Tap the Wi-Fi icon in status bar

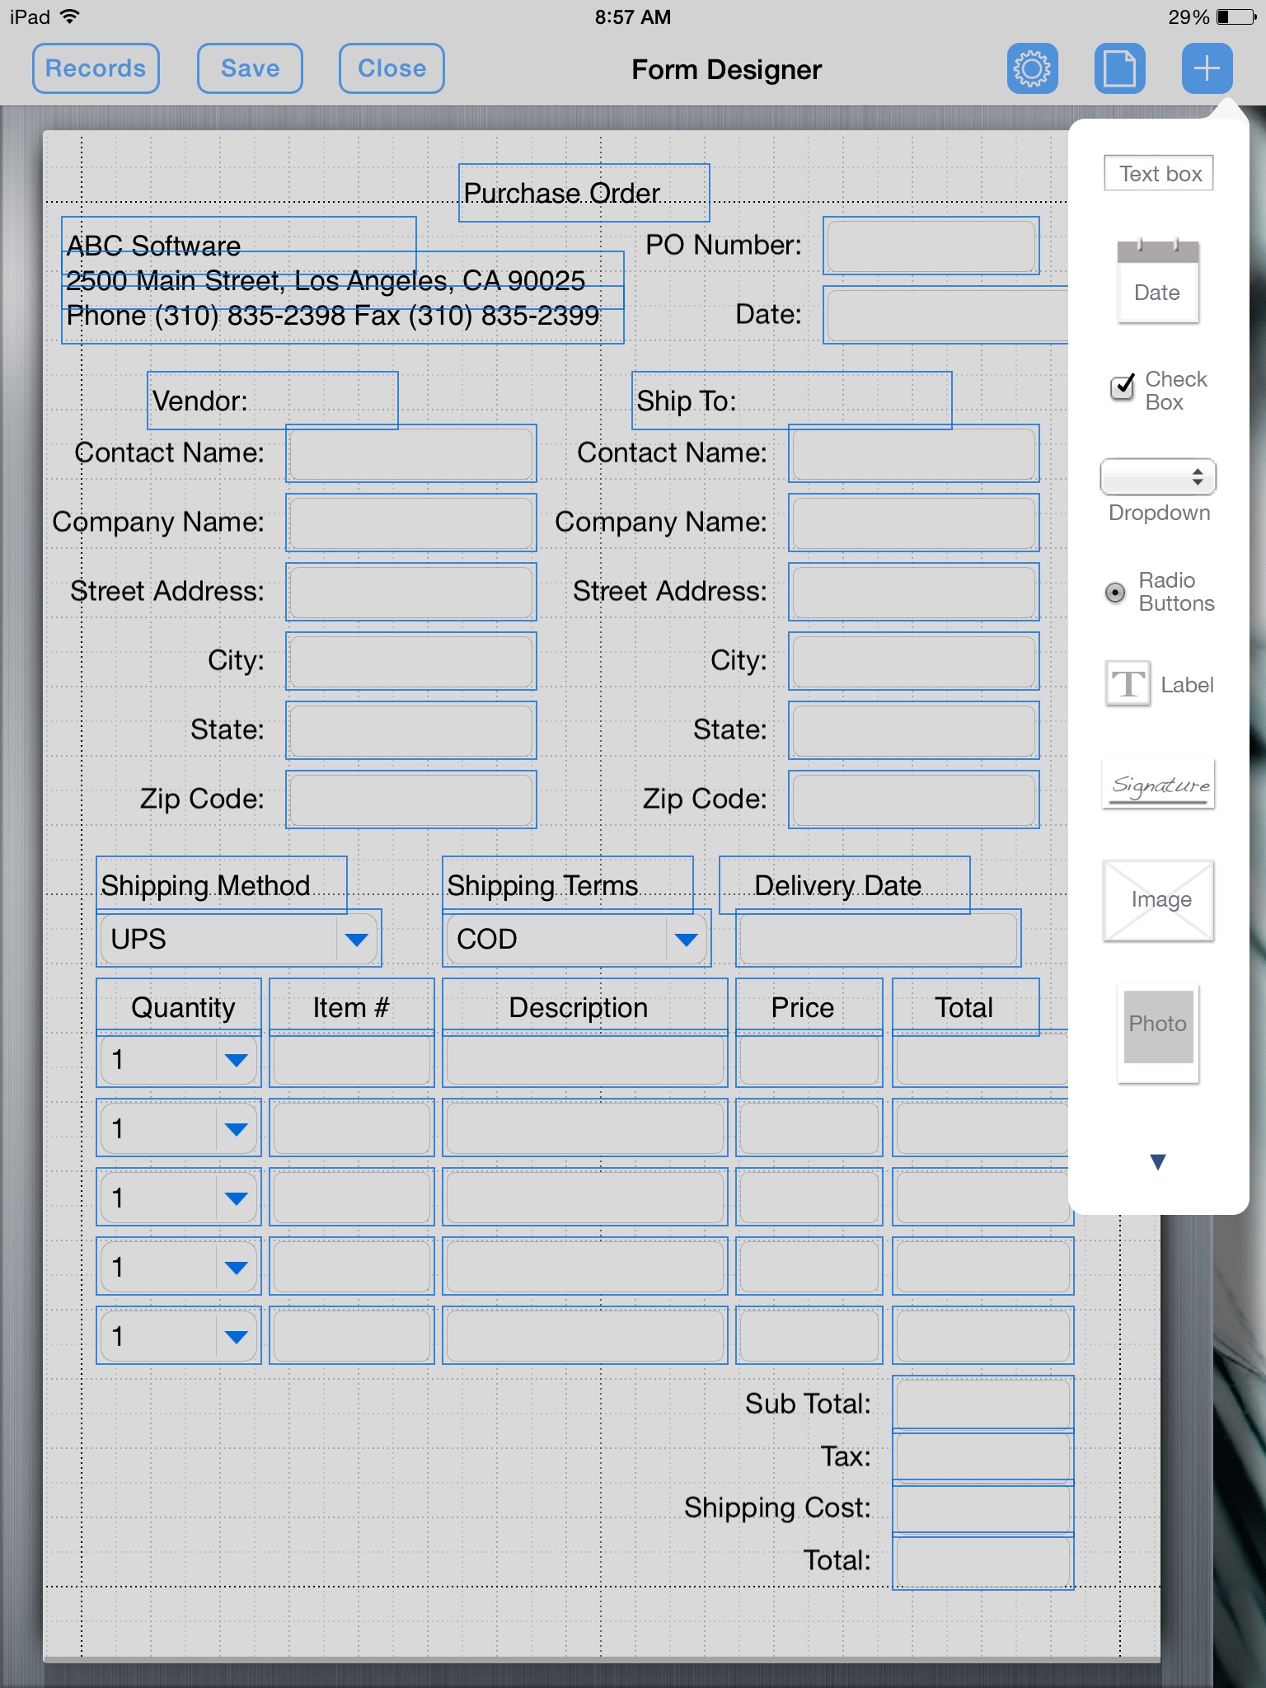coord(71,16)
